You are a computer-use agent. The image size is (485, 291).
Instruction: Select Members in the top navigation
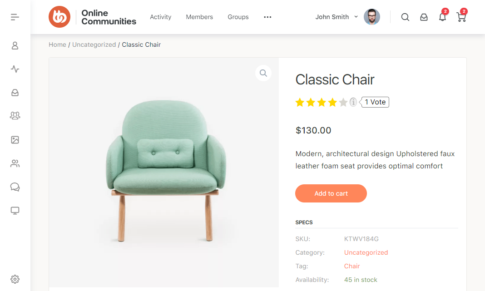[199, 17]
